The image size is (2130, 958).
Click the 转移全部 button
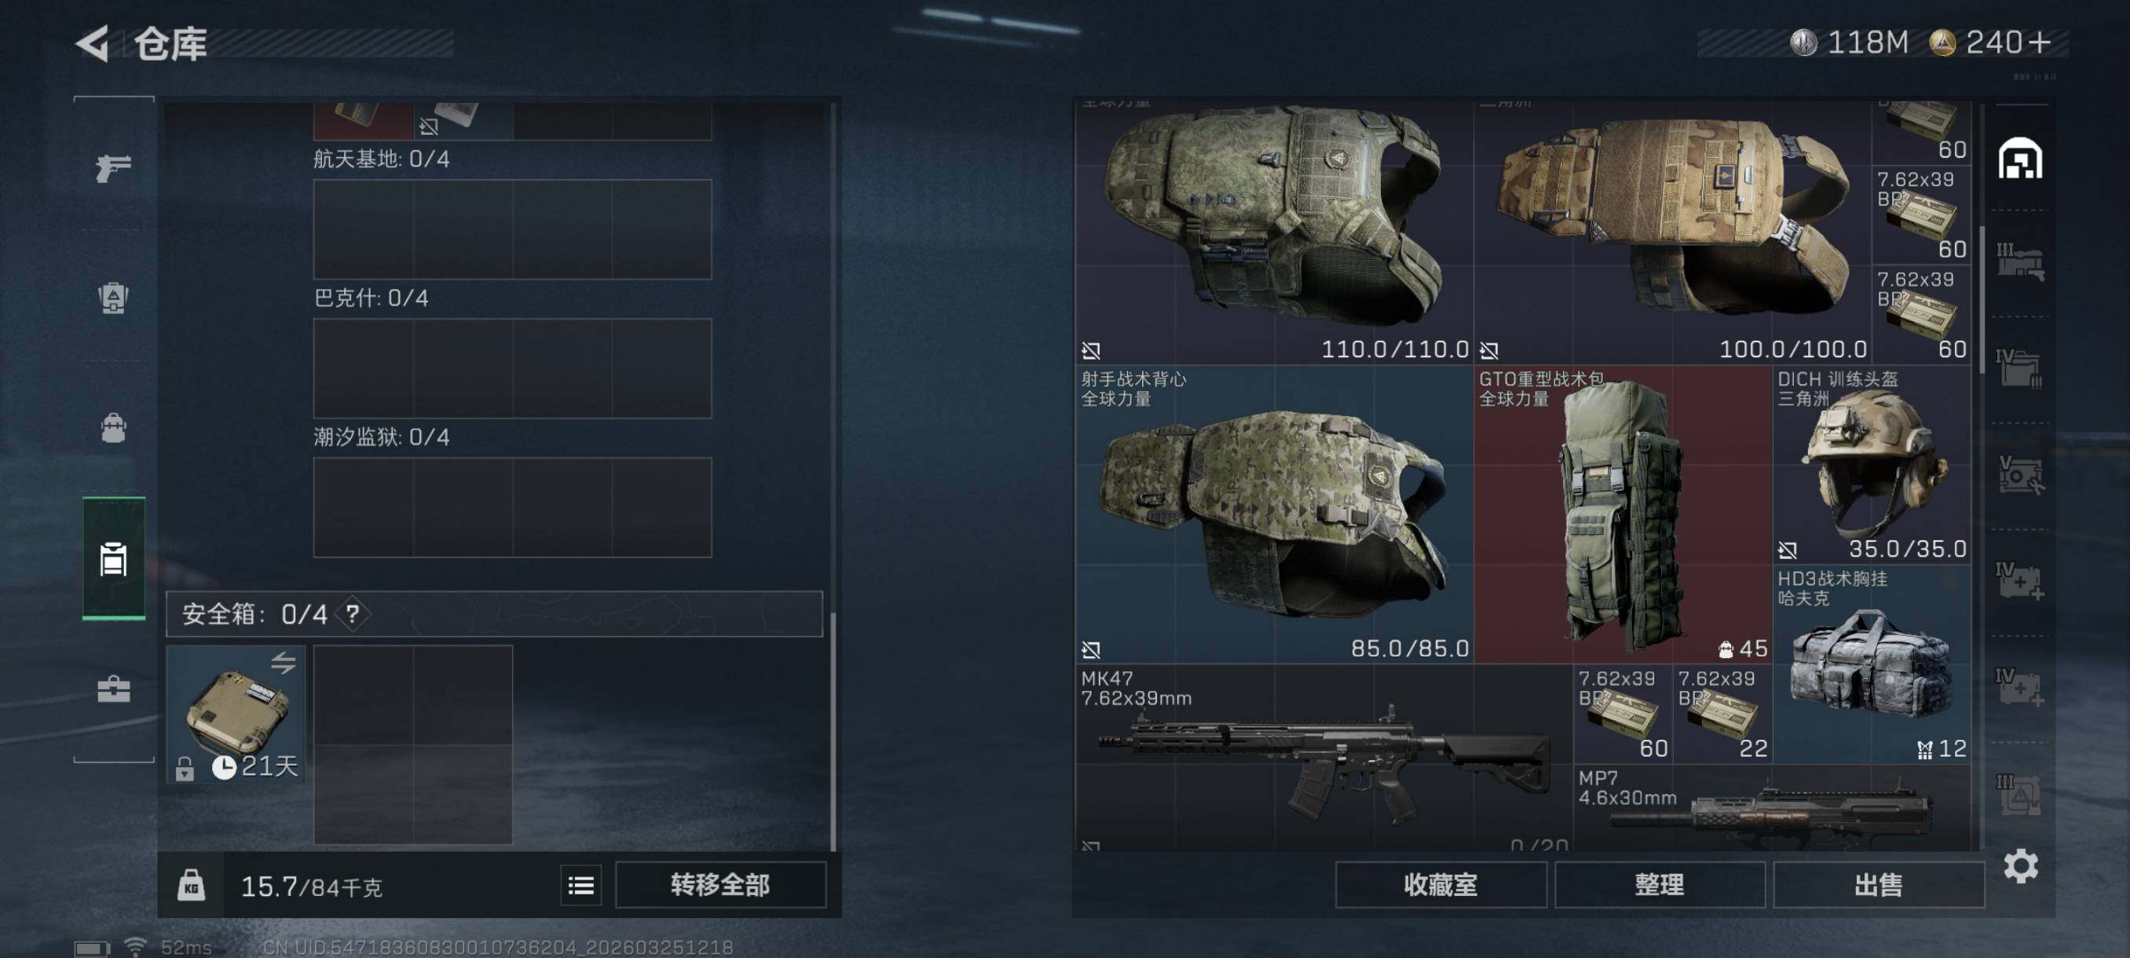[720, 885]
